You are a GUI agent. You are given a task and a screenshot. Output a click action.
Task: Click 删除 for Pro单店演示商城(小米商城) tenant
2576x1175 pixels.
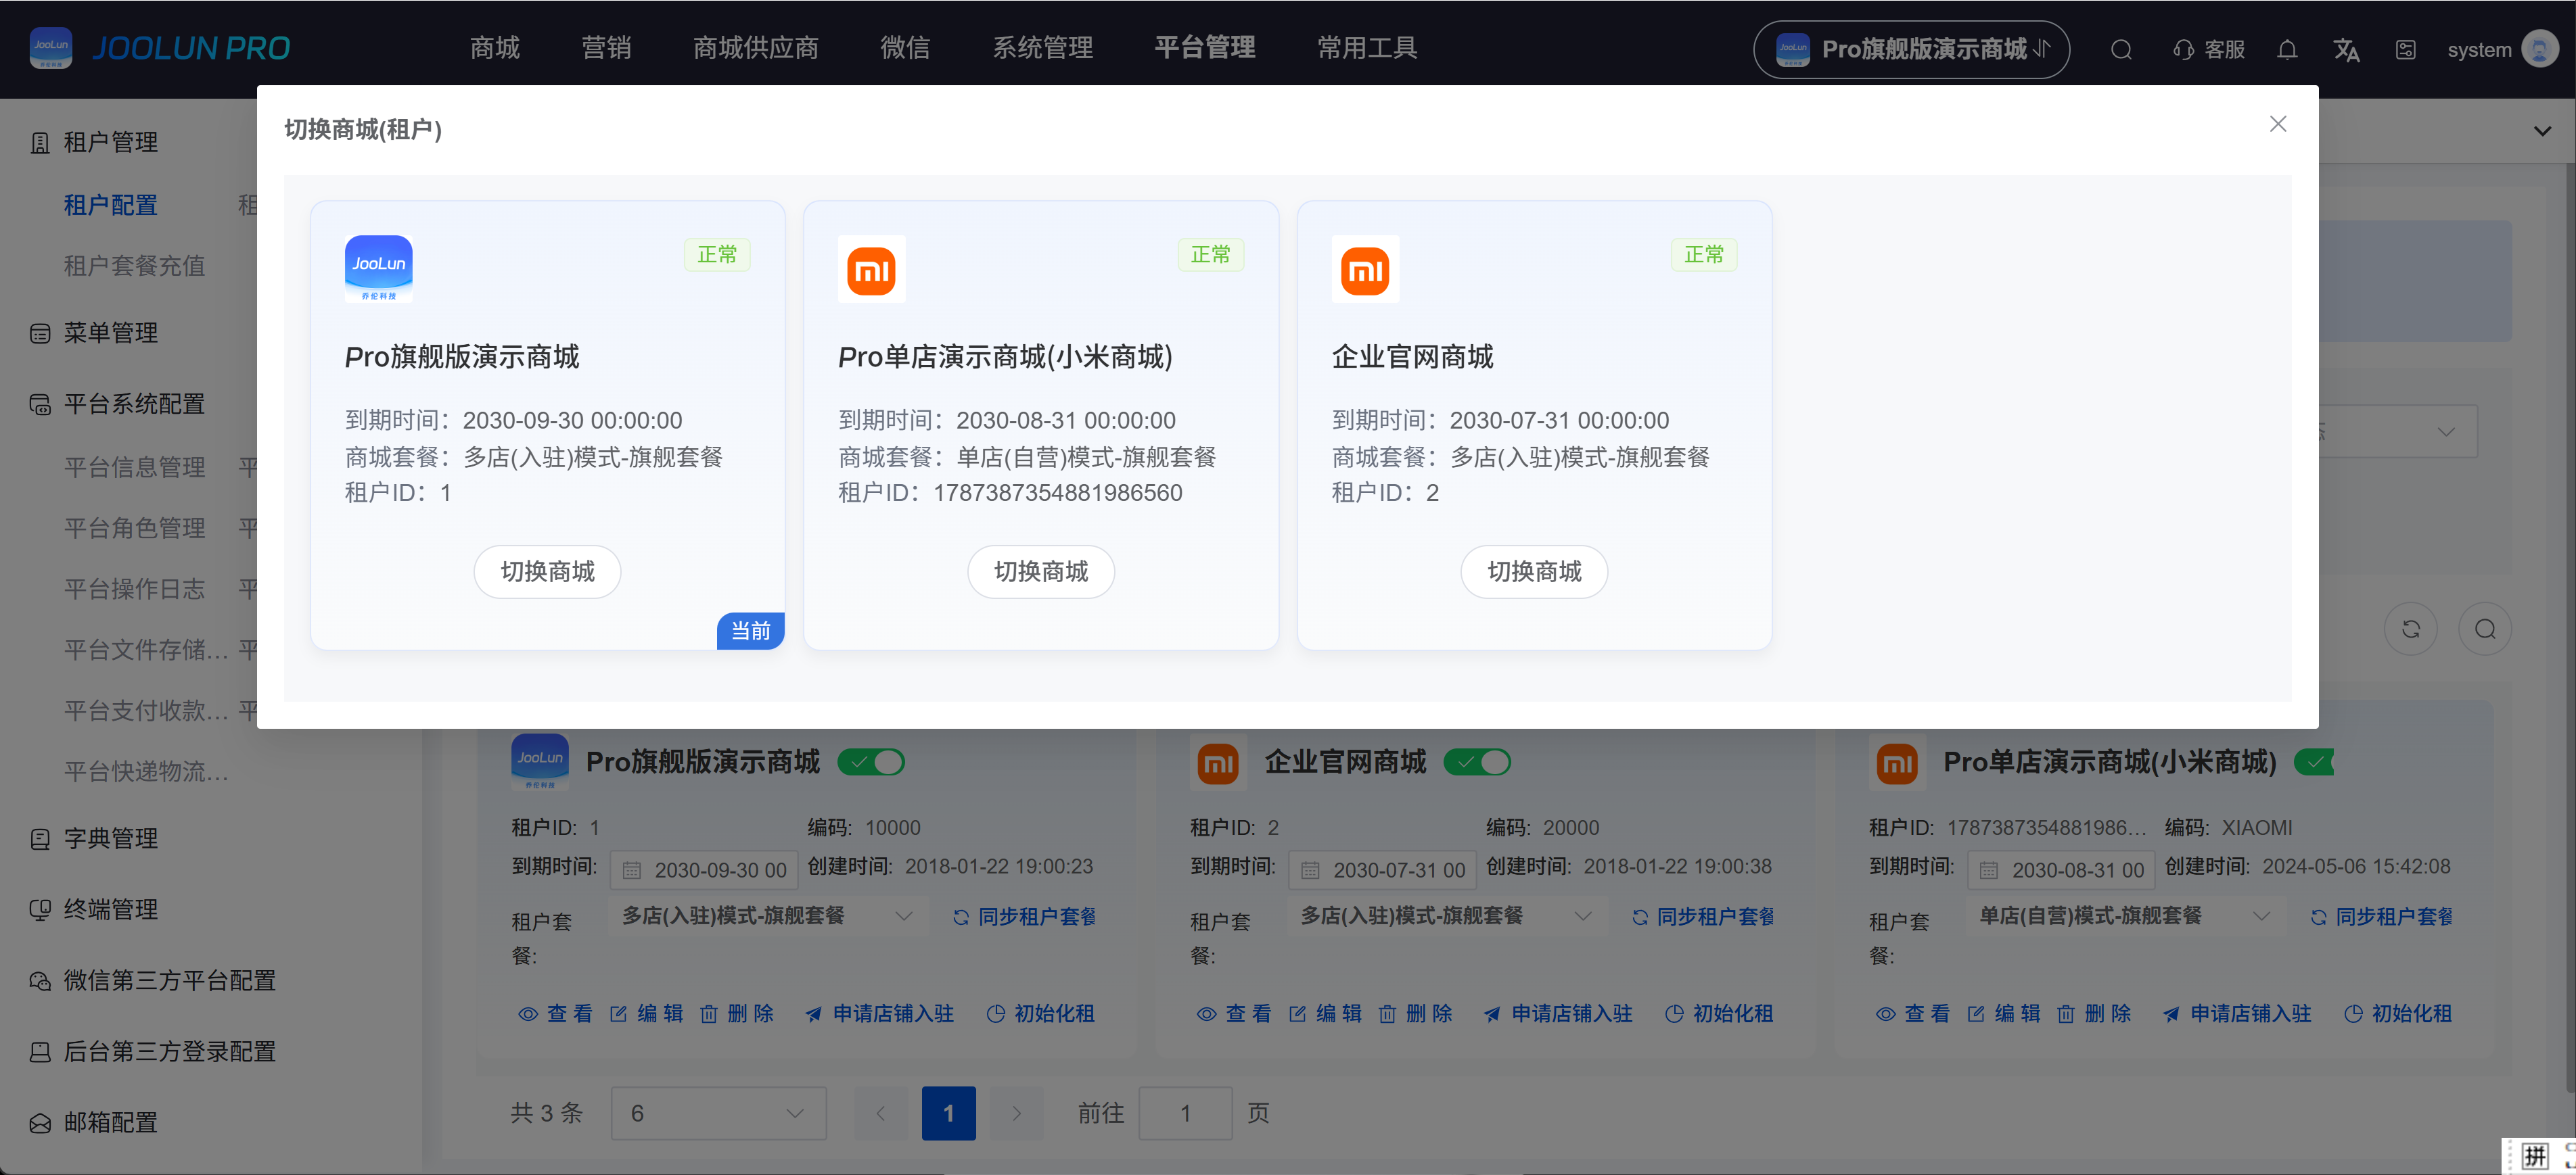[2094, 1014]
